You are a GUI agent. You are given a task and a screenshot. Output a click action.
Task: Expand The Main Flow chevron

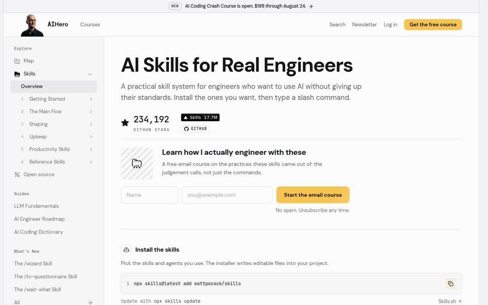[x=91, y=112]
